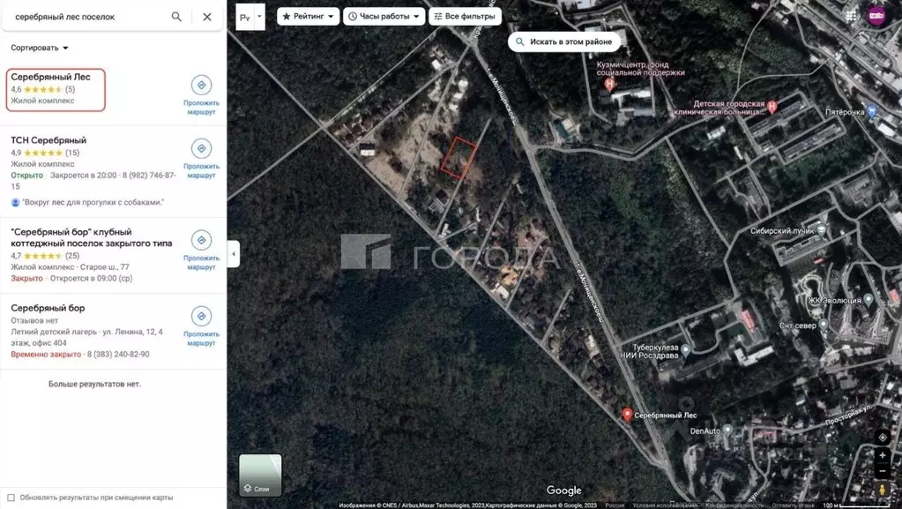
Task: Click the ЖК Эволюция marker
Action: pos(868,299)
